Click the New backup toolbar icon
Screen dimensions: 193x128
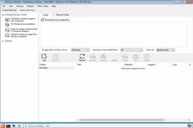pos(136,58)
